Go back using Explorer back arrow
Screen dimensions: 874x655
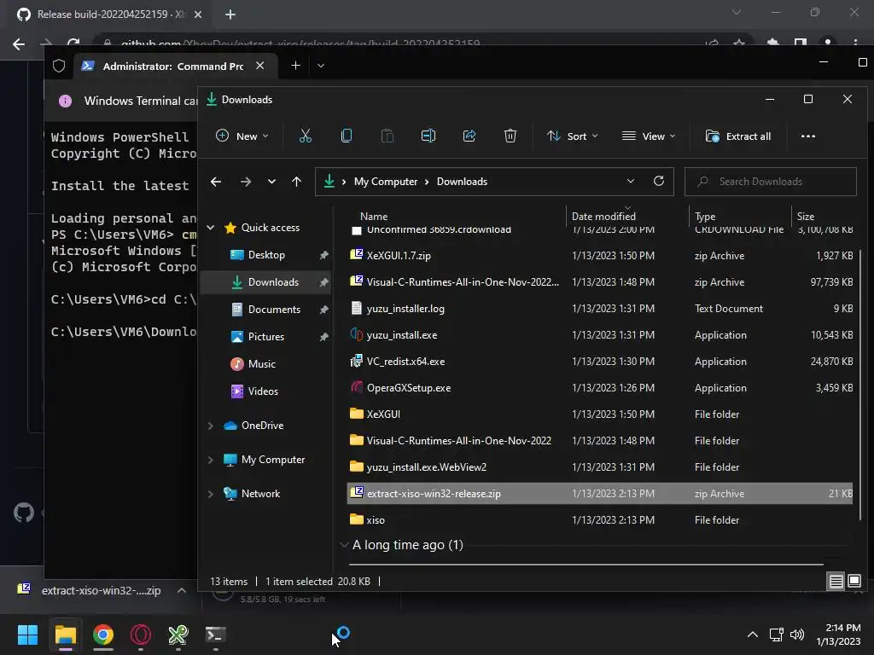[216, 182]
